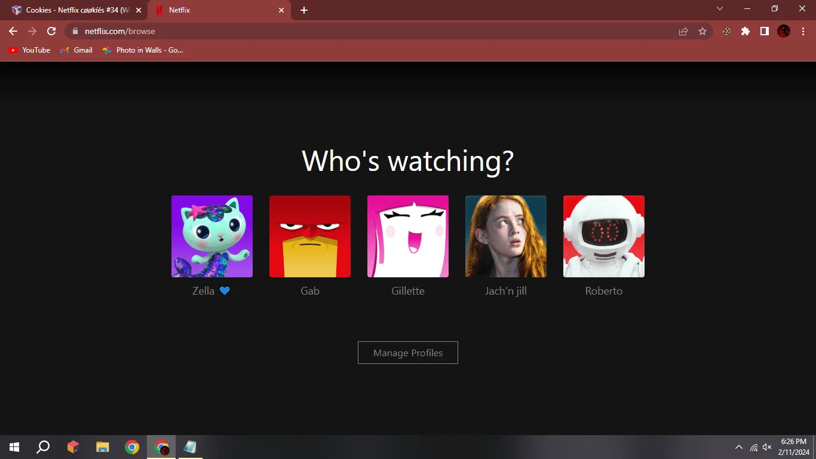View site information lock icon
Image resolution: width=816 pixels, height=459 pixels.
coord(75,31)
